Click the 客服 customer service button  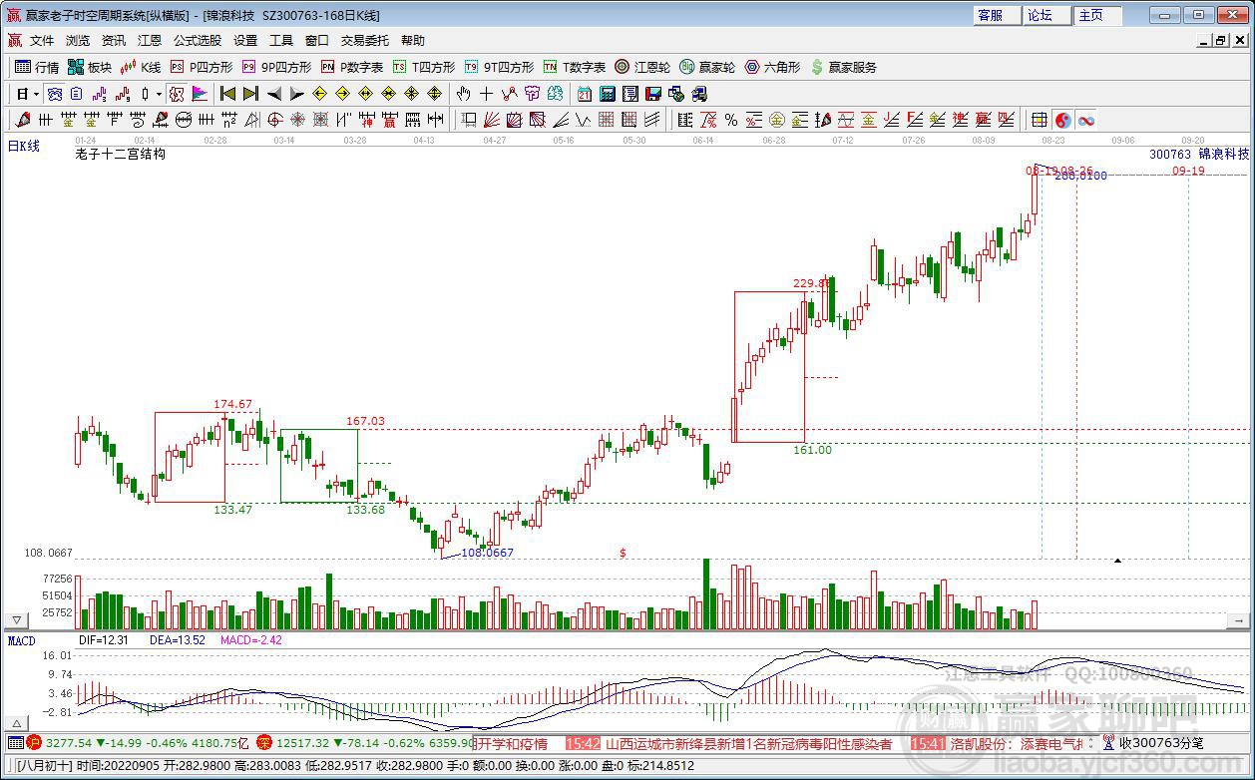(x=997, y=15)
